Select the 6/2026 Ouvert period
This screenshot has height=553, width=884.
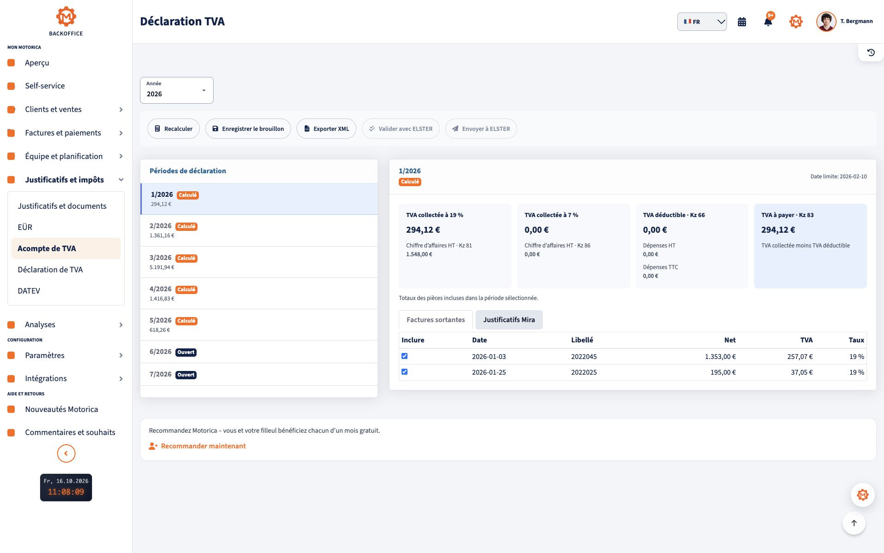coord(259,352)
